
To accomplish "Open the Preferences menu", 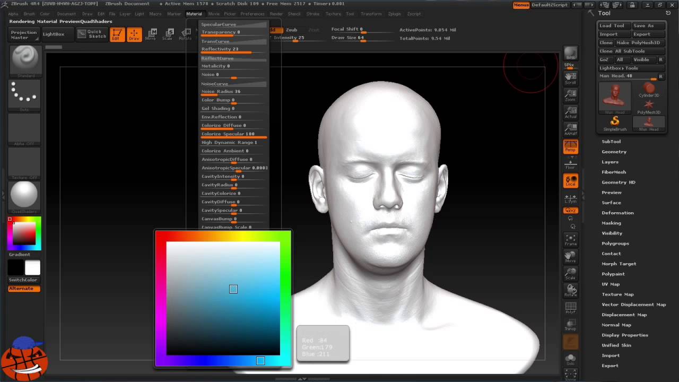I will pos(252,14).
